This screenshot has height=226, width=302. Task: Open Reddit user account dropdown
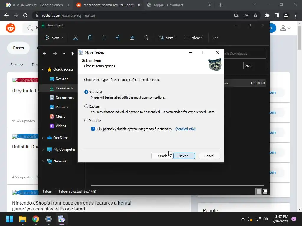point(285,28)
